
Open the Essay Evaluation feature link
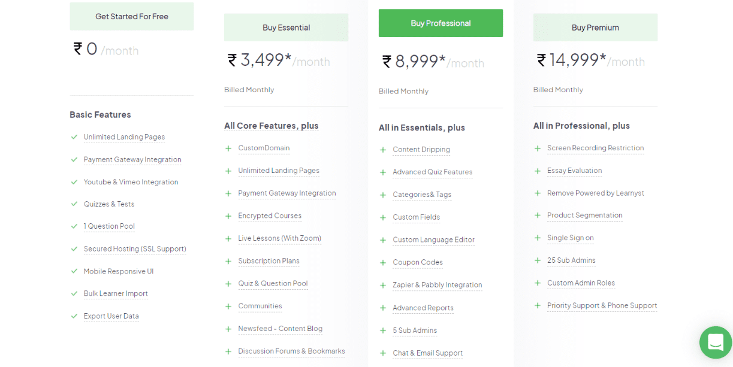click(x=574, y=171)
